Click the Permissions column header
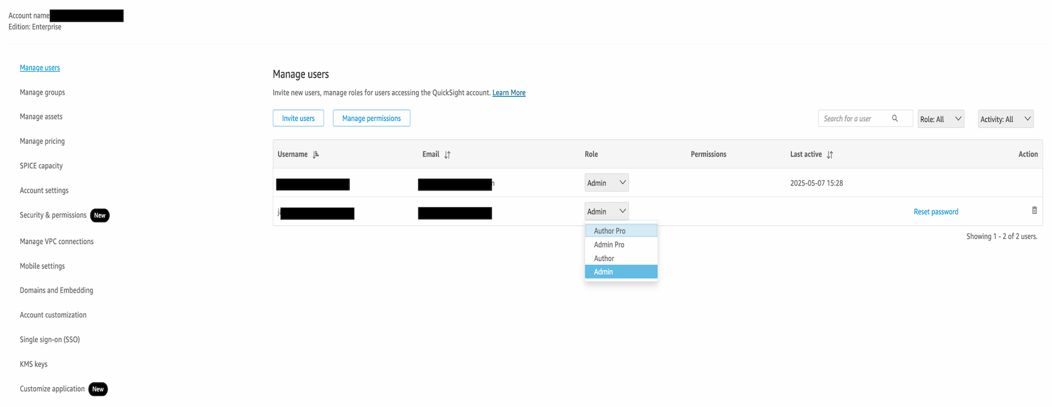The image size is (1052, 407). tap(708, 154)
